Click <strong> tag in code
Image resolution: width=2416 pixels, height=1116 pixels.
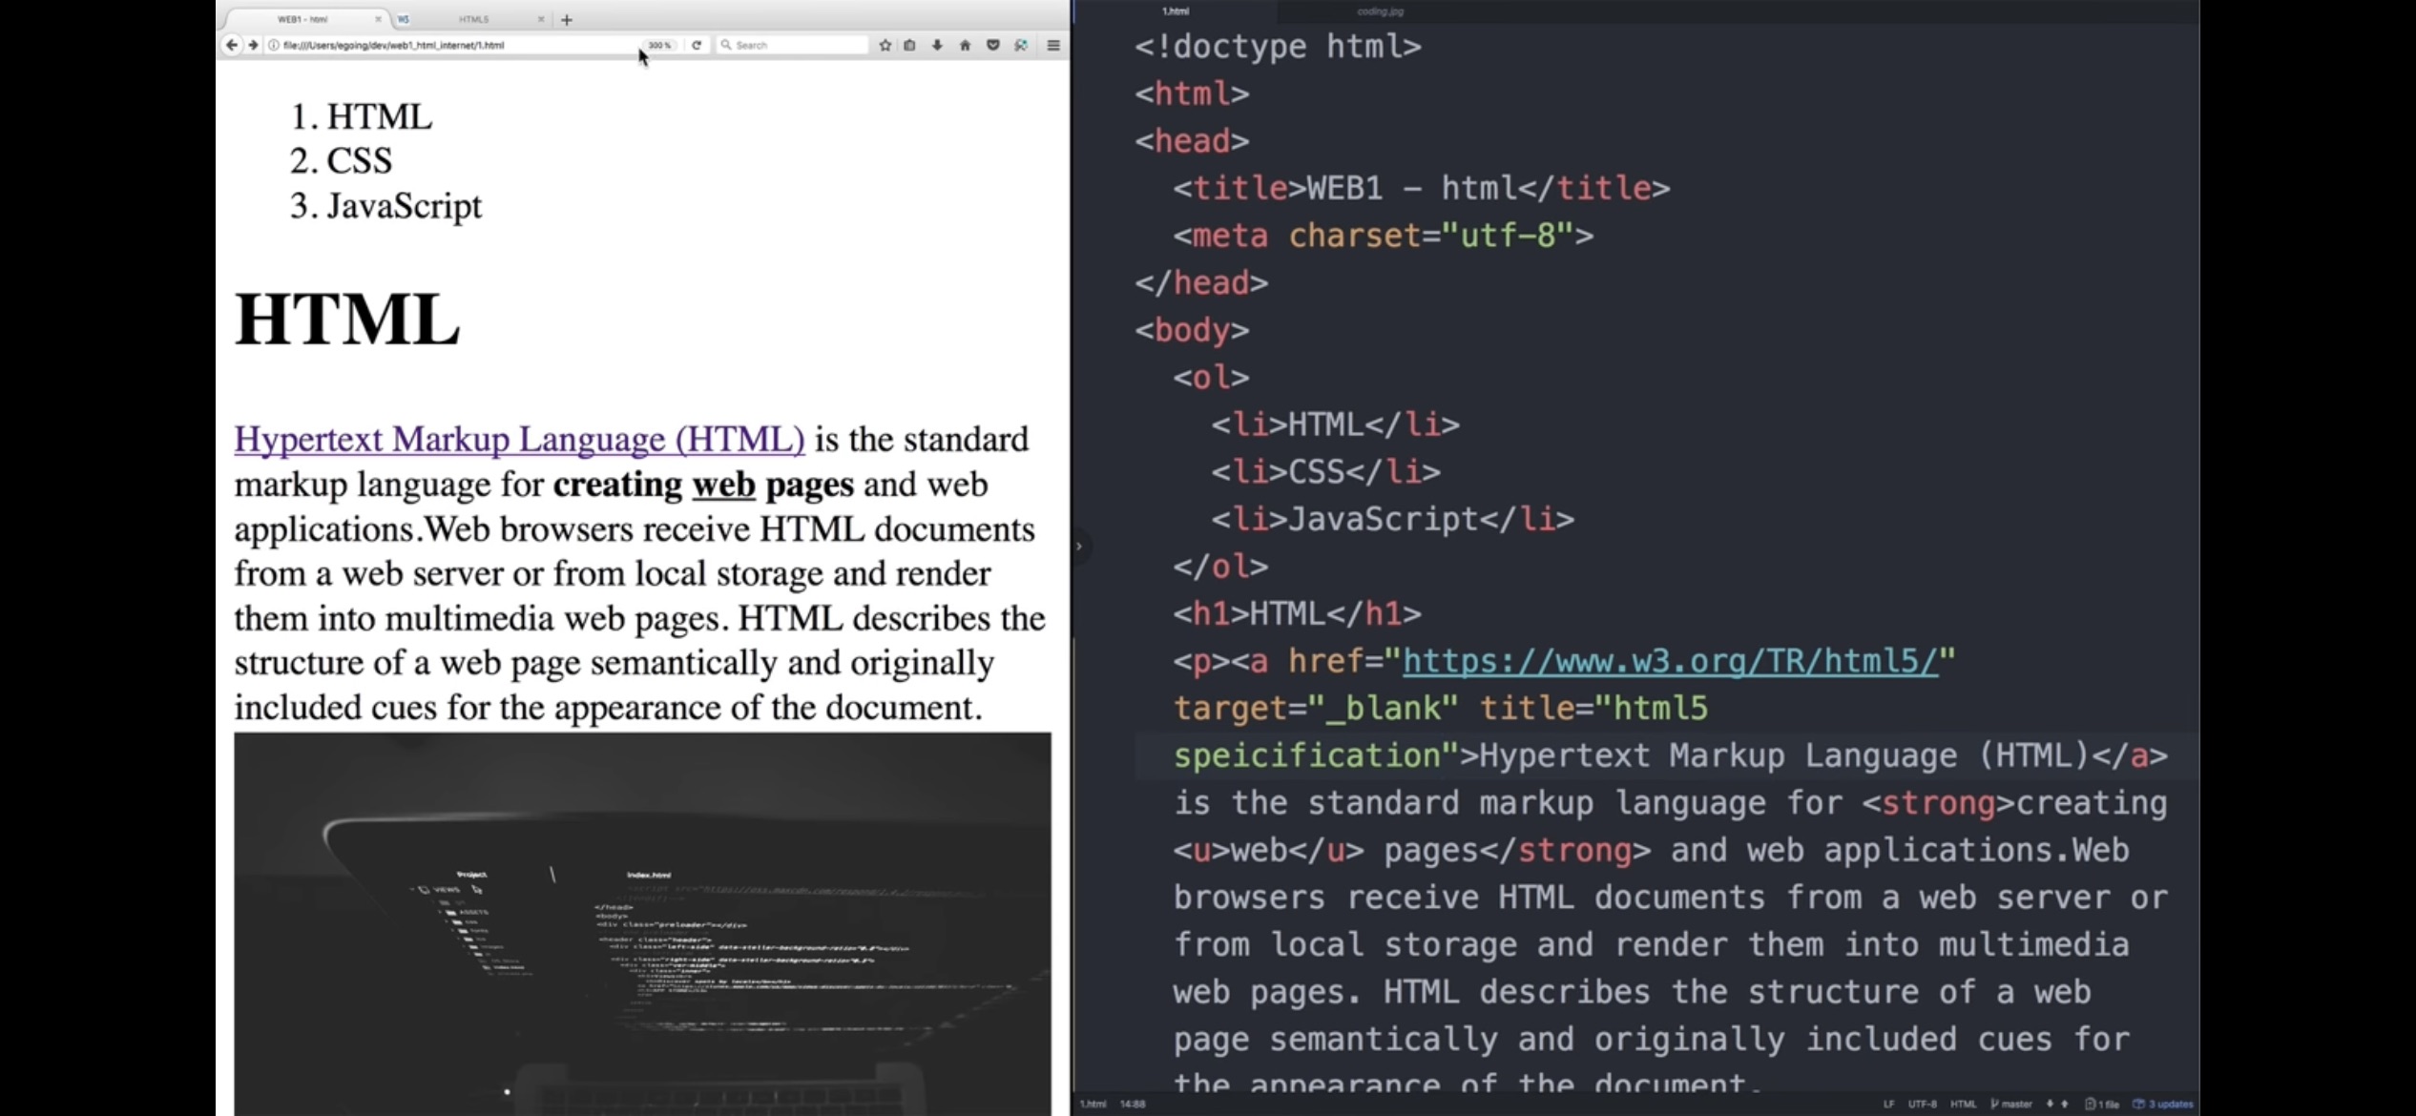(1938, 803)
